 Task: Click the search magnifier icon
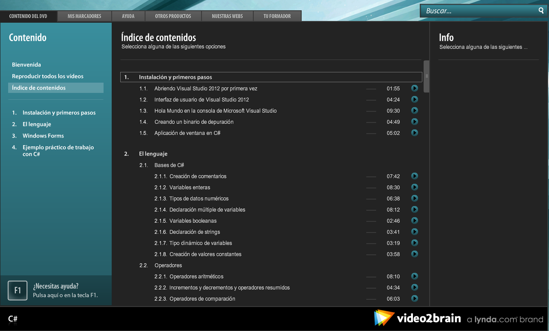[541, 10]
